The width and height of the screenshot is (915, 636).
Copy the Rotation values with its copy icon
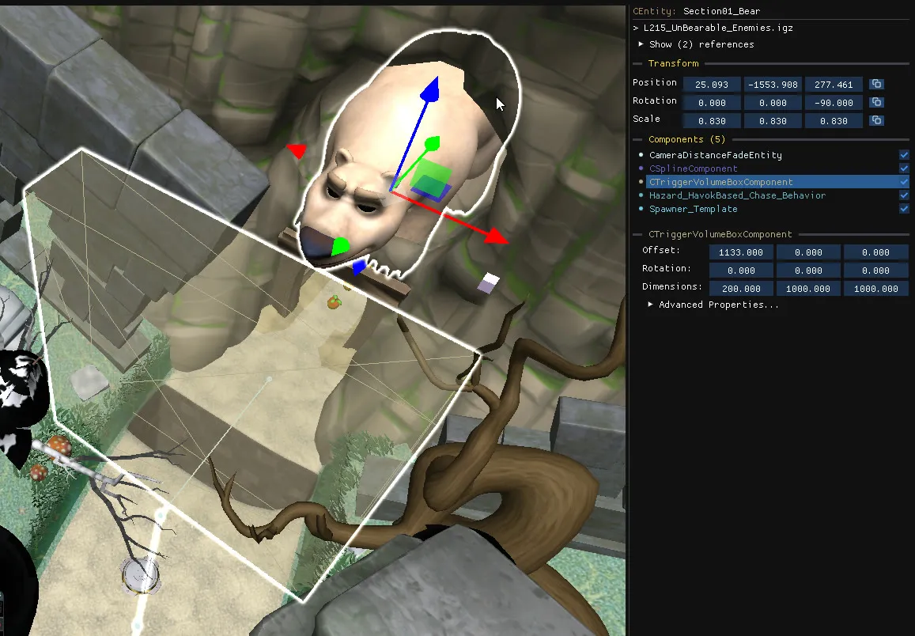(x=876, y=102)
